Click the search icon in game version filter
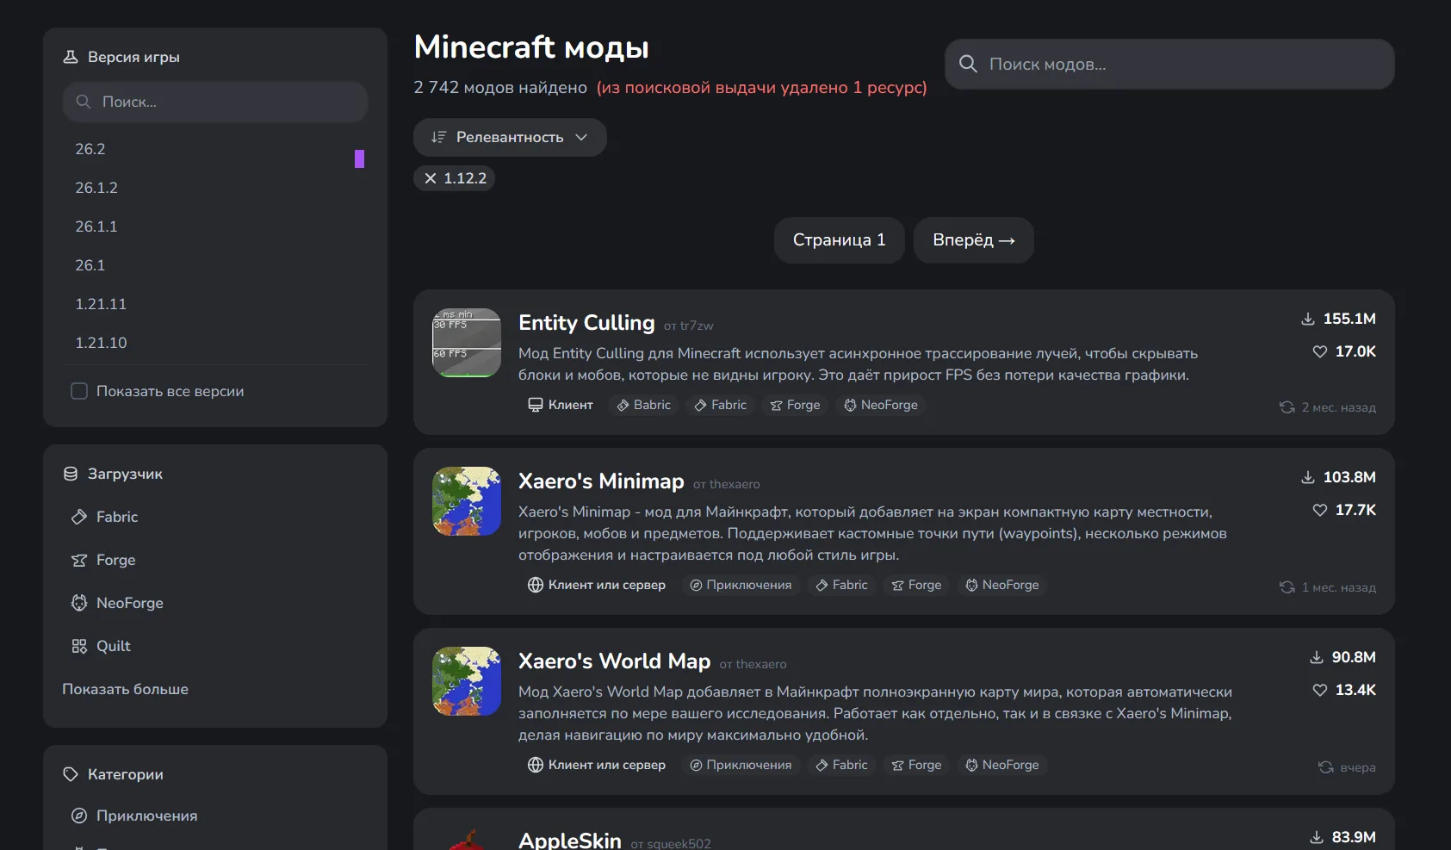The image size is (1451, 850). [84, 102]
